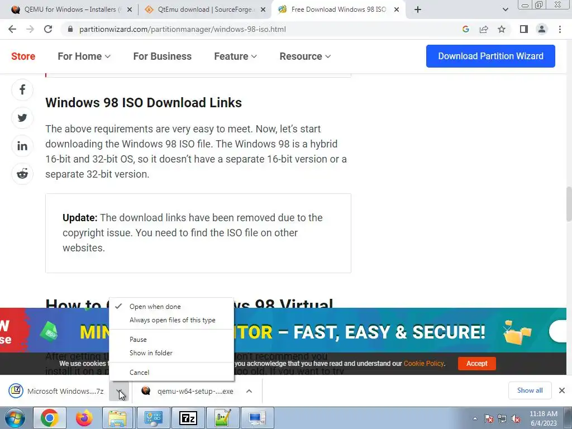
Task: Choose Show in folder
Action: 171,353
